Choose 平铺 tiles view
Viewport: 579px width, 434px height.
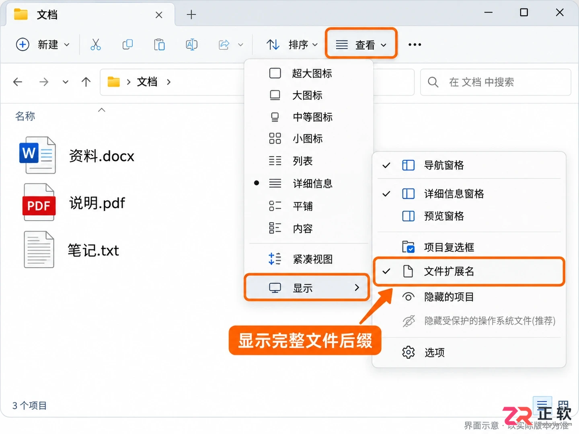tap(308, 206)
